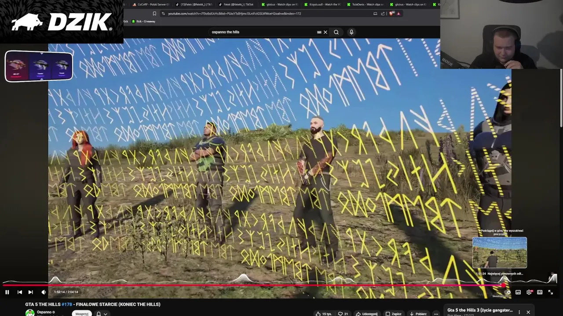
Task: Open the Brave Shields lion icon
Action: click(391, 14)
